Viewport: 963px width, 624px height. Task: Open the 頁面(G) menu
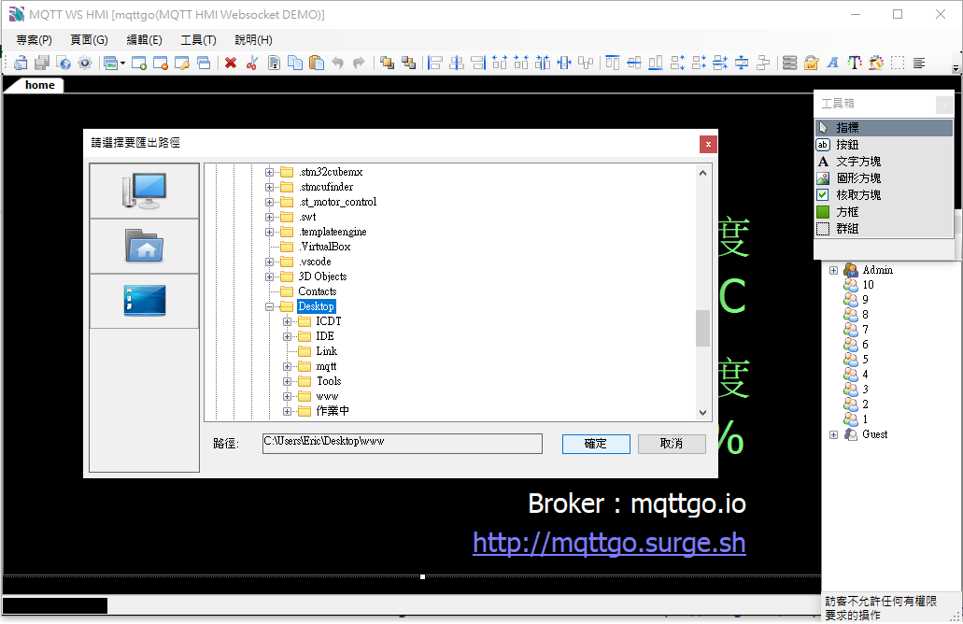pyautogui.click(x=89, y=40)
